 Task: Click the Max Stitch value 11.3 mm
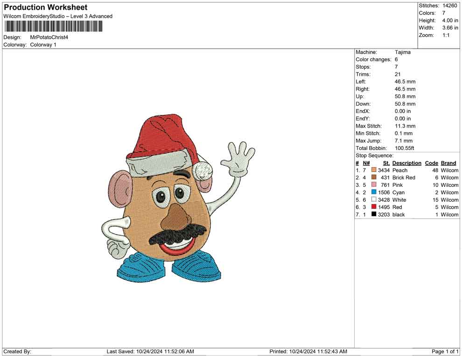[405, 126]
